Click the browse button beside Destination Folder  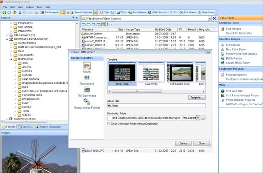203,118
